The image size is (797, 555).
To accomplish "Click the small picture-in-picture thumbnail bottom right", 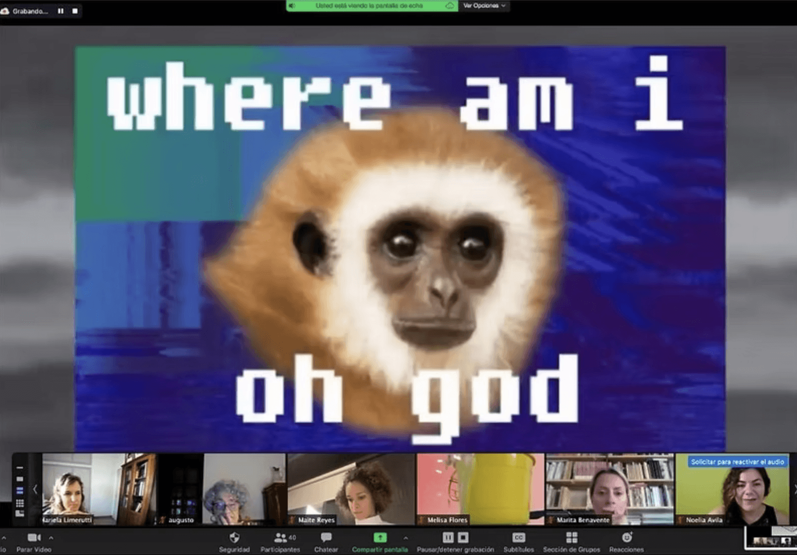I will point(771,538).
